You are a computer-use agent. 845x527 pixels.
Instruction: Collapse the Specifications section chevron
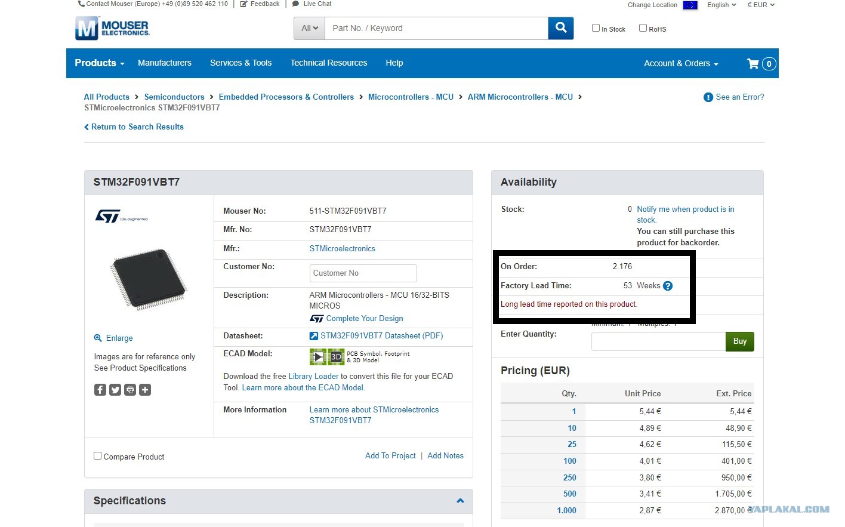[x=460, y=501]
